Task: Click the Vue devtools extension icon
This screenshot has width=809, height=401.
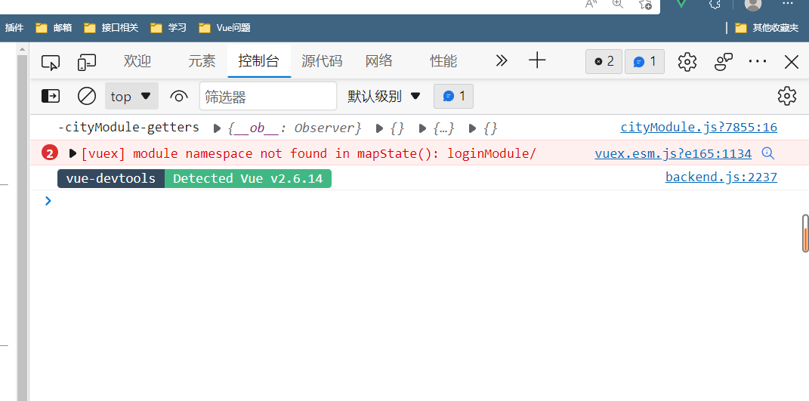Action: click(681, 4)
